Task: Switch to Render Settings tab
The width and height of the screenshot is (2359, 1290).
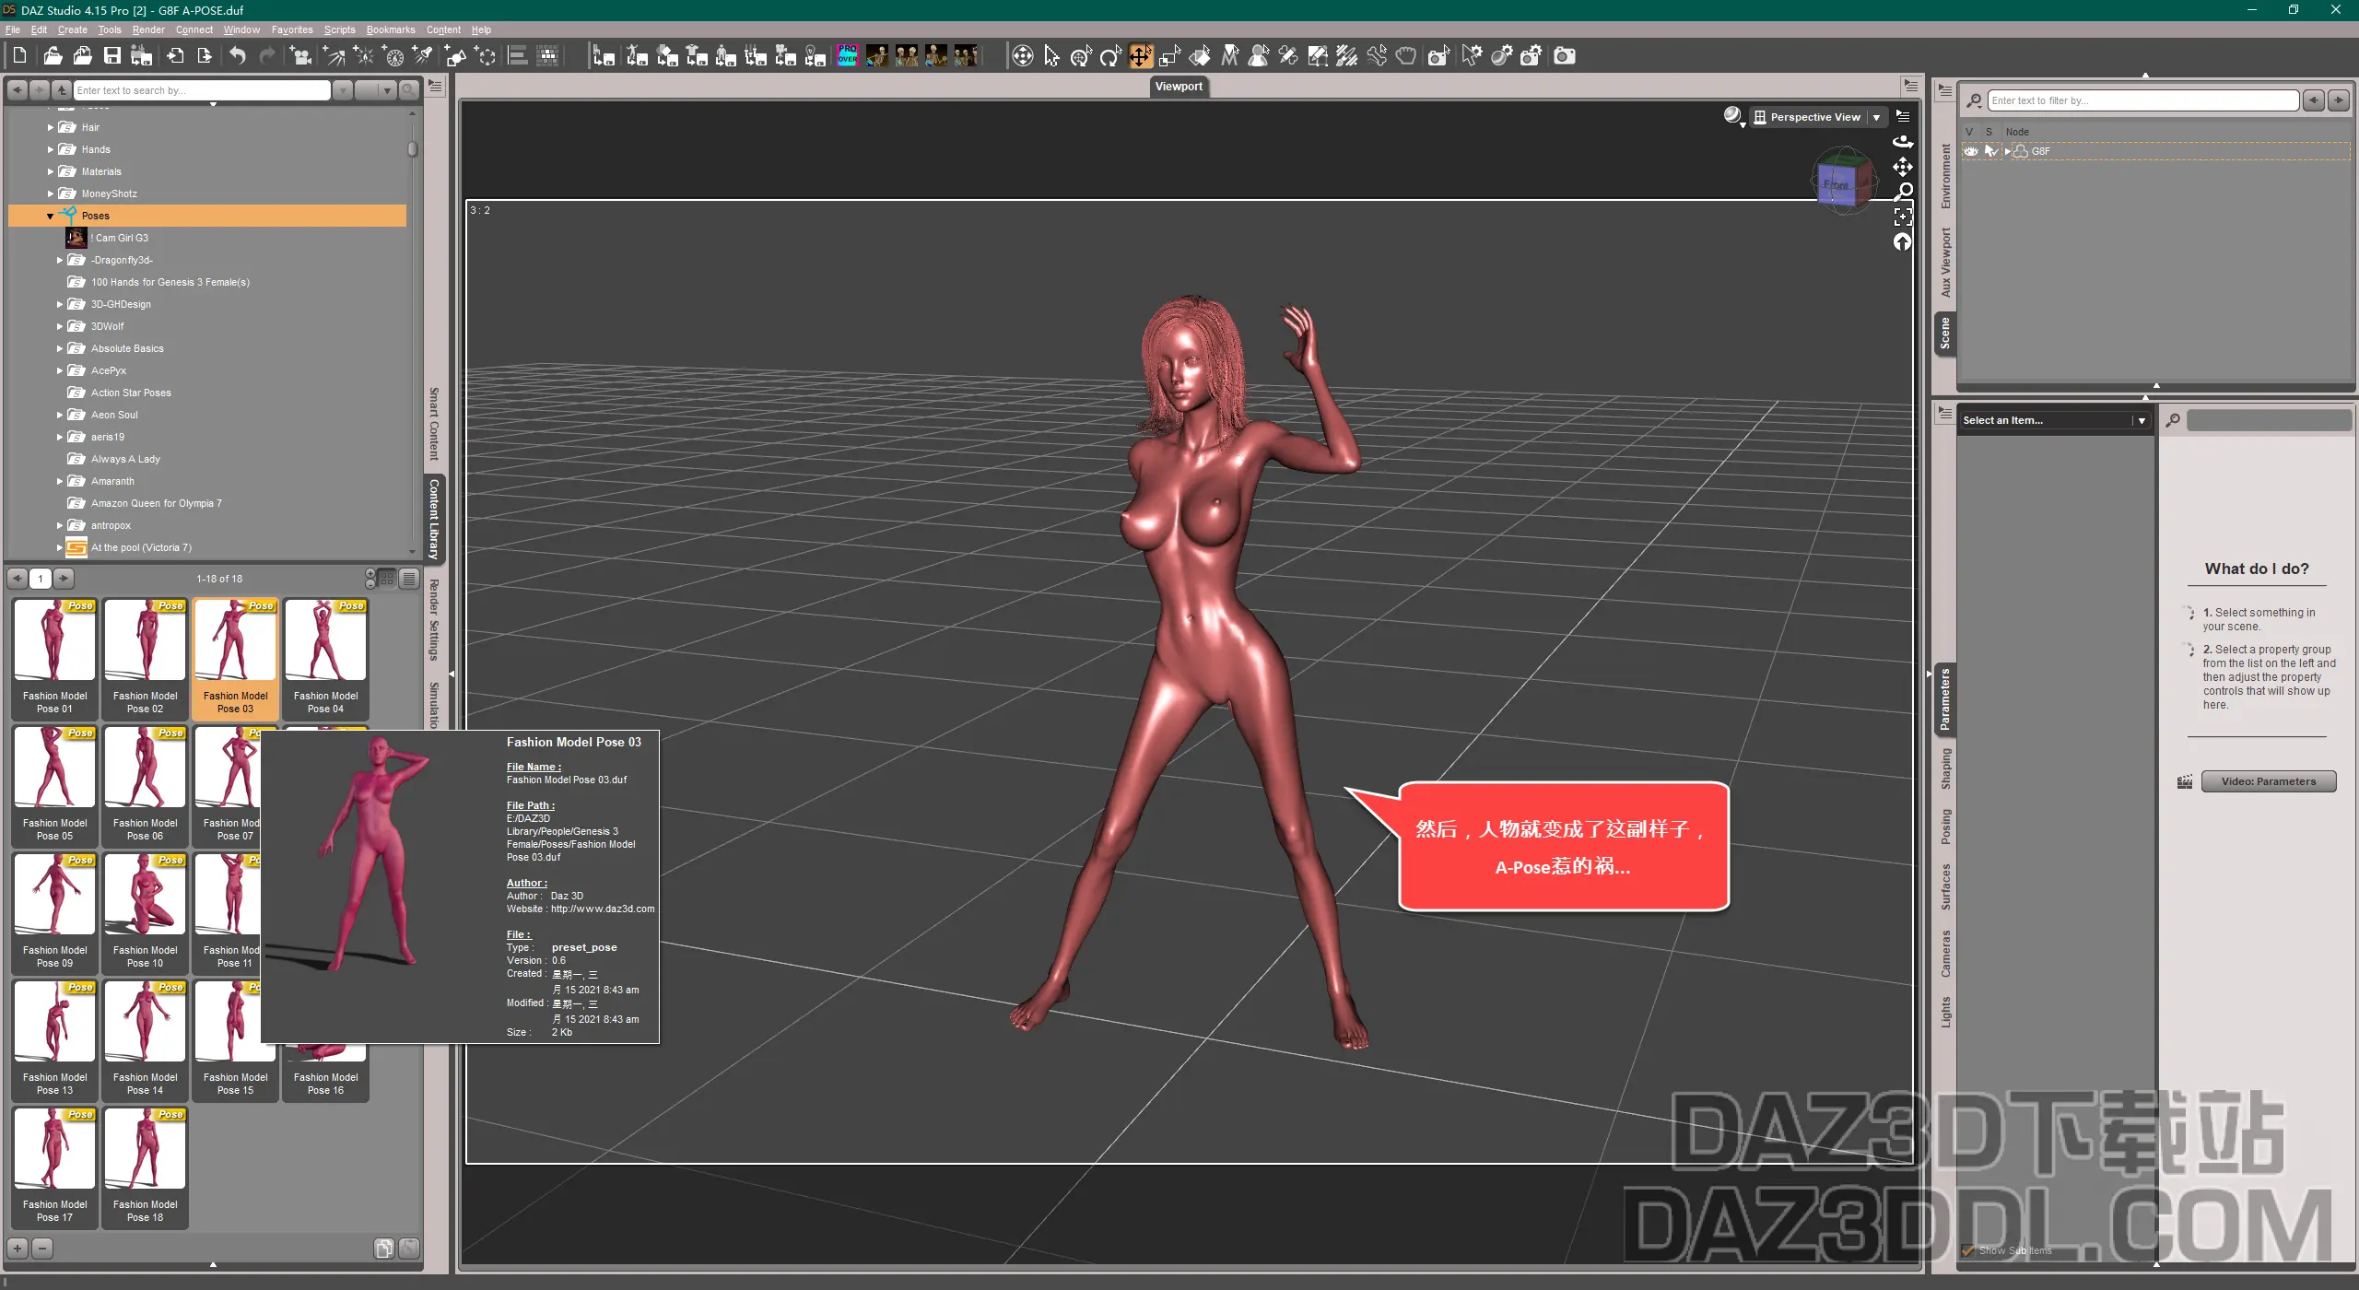Action: (434, 620)
